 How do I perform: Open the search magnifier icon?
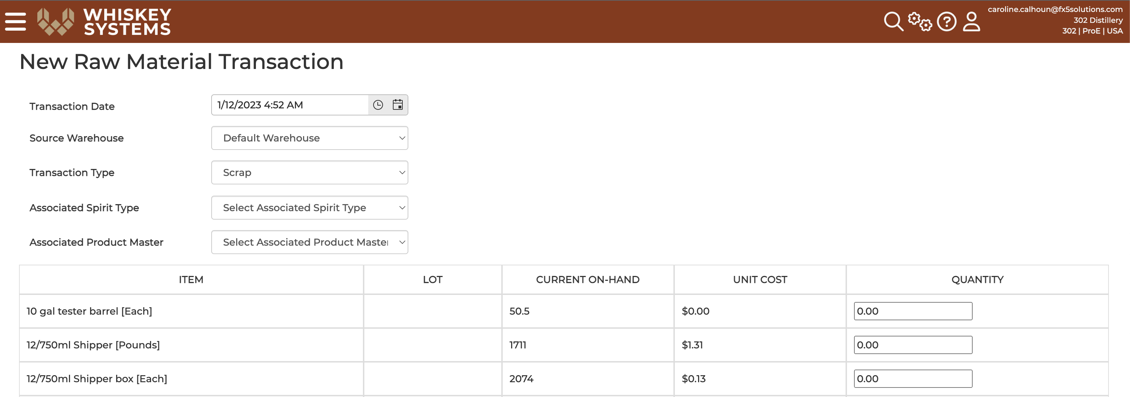[x=893, y=21]
